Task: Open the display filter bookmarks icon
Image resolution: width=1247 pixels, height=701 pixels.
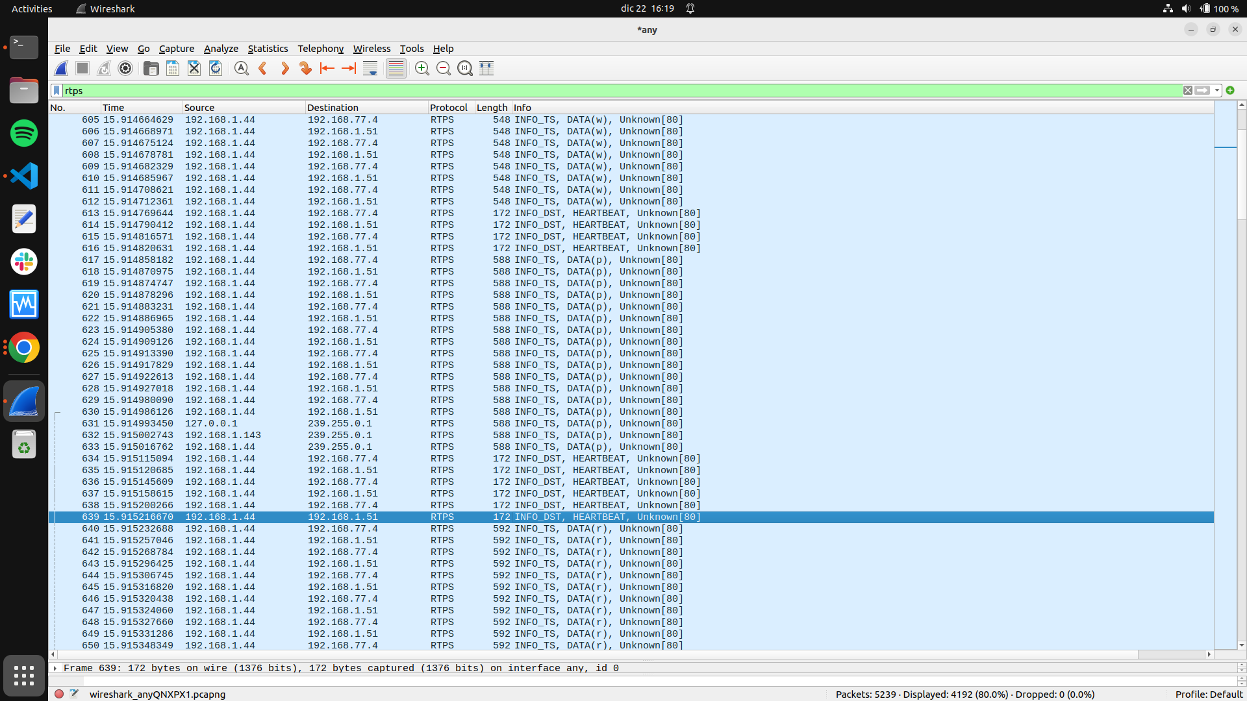Action: (57, 91)
